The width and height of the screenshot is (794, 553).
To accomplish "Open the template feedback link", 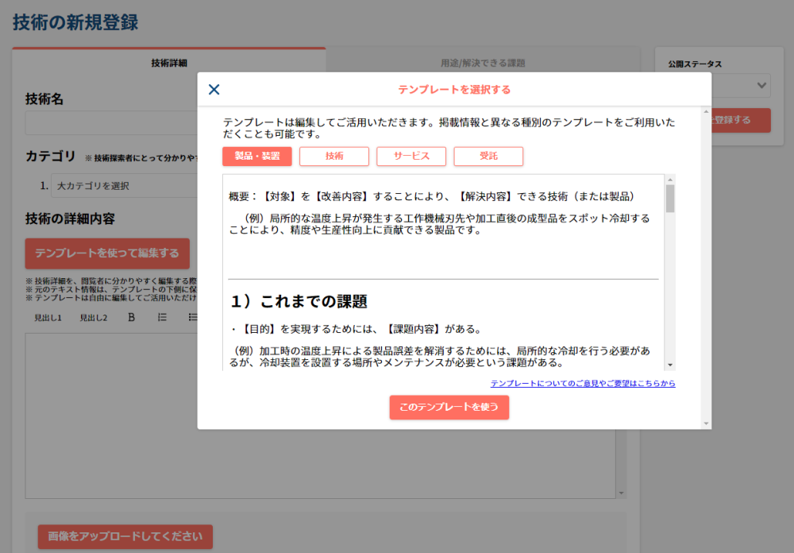I will click(582, 384).
